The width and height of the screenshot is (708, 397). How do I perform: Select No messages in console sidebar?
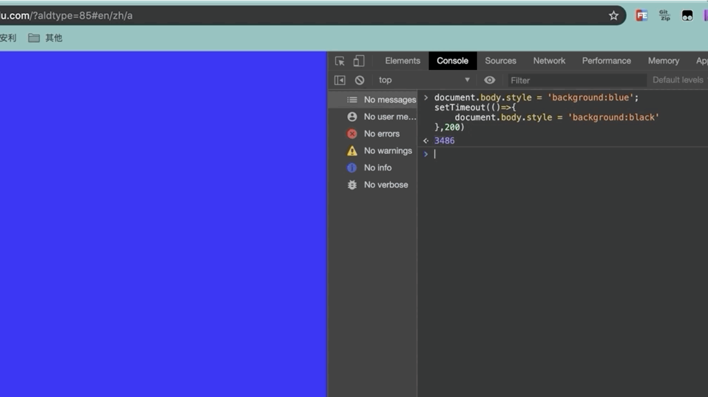(373, 100)
